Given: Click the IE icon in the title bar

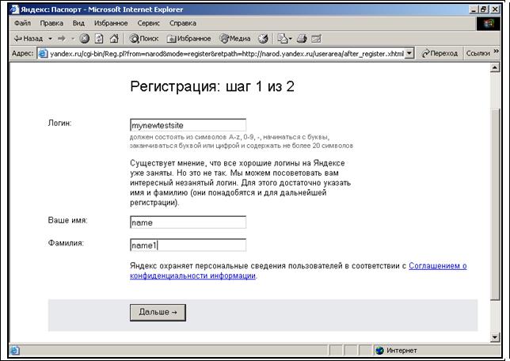Looking at the screenshot, I should pos(14,9).
